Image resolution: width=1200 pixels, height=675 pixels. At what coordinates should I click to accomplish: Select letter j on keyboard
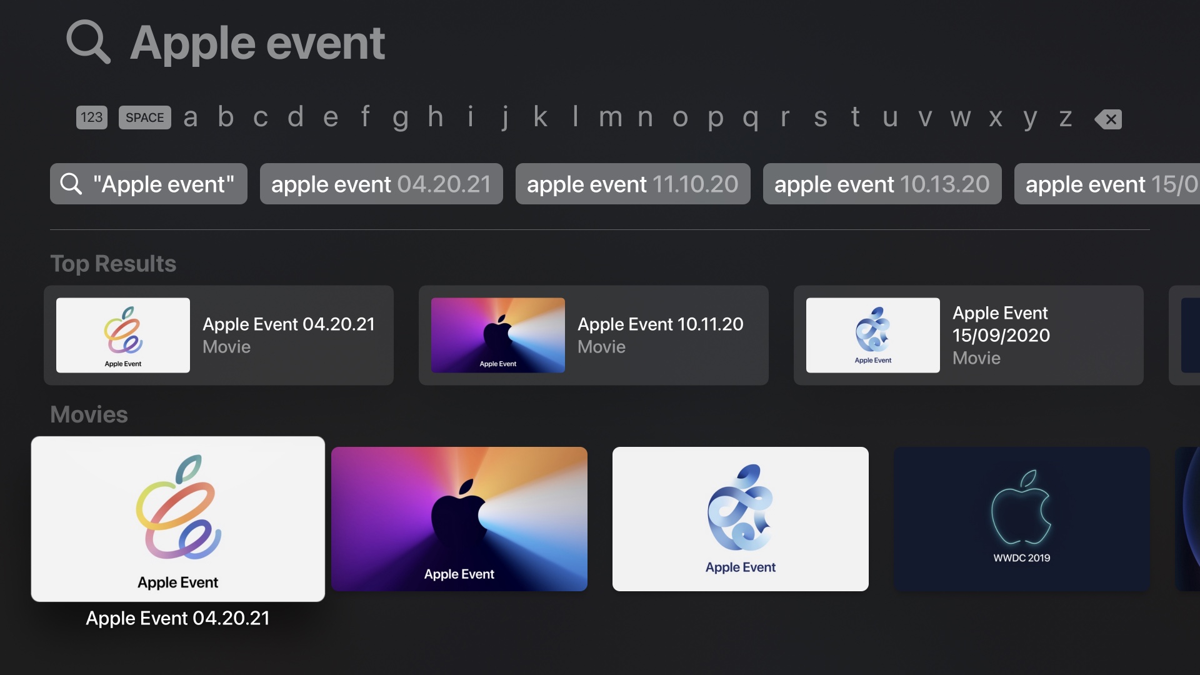coord(506,119)
